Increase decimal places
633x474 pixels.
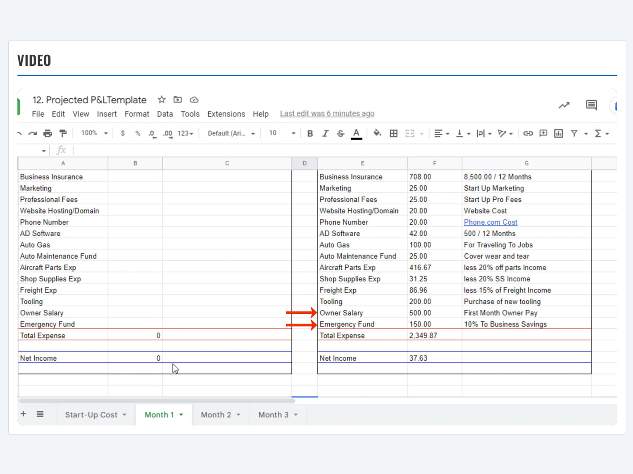[167, 134]
